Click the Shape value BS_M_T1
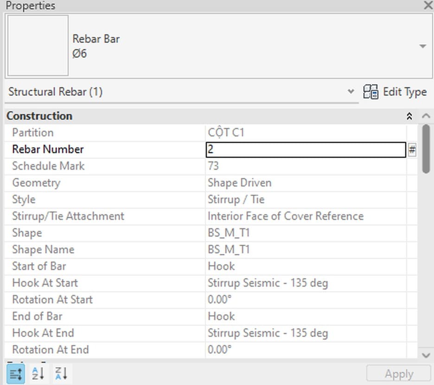This screenshot has height=385, width=434. pos(229,233)
